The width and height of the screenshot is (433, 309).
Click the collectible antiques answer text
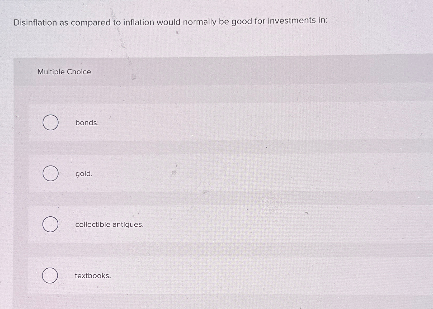click(109, 225)
